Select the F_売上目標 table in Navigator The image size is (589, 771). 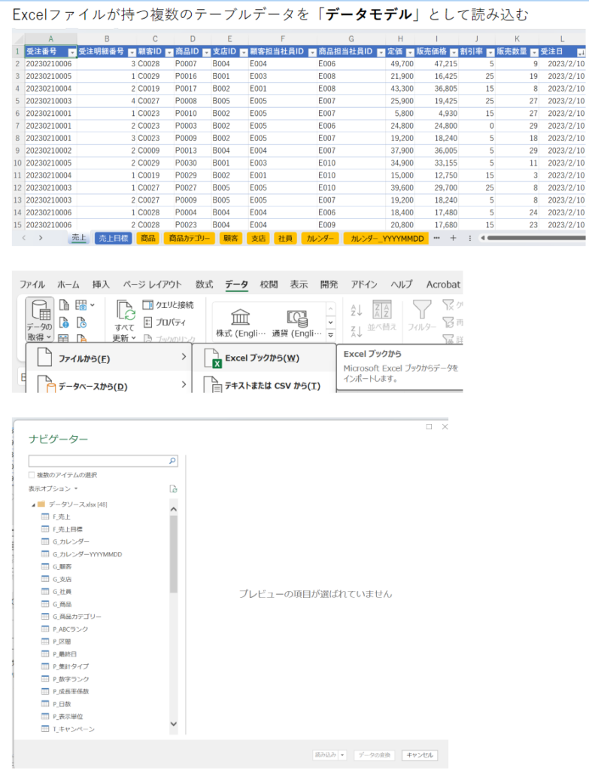67,529
